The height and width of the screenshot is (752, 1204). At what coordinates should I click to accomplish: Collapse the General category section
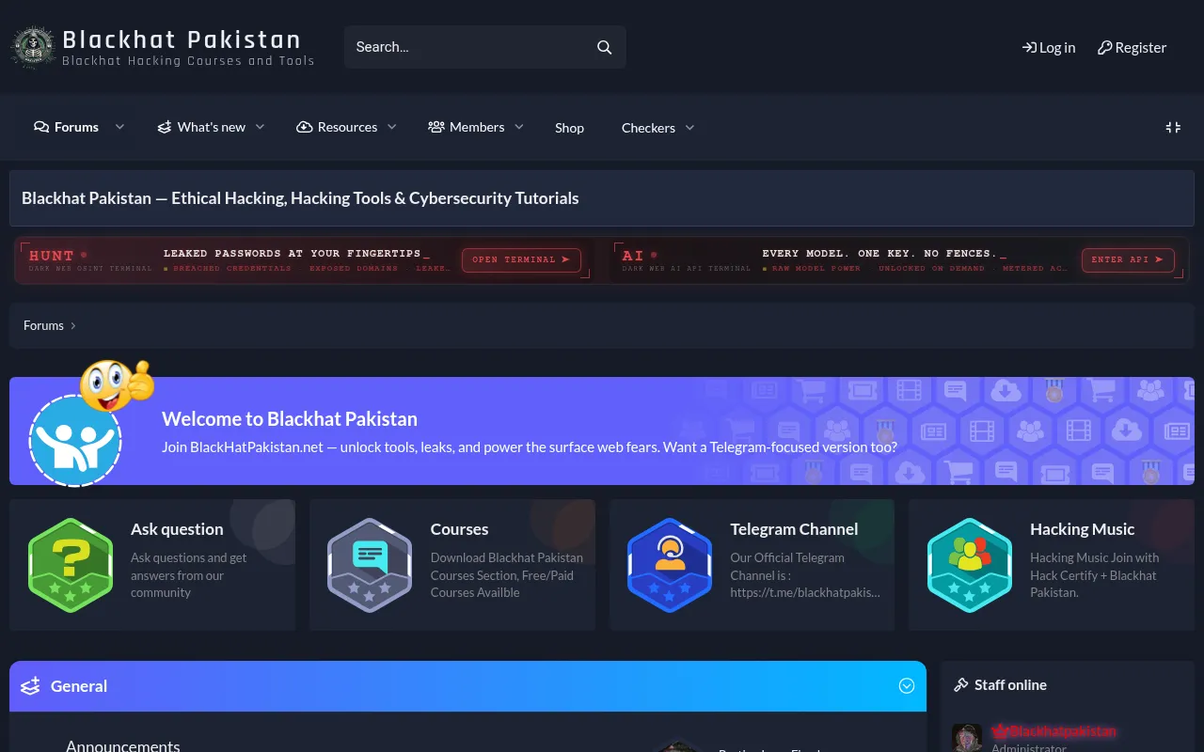[x=907, y=686]
